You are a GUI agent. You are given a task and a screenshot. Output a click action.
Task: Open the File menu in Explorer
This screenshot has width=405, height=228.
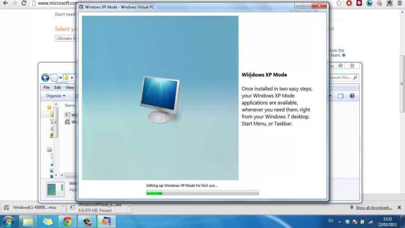pos(46,87)
